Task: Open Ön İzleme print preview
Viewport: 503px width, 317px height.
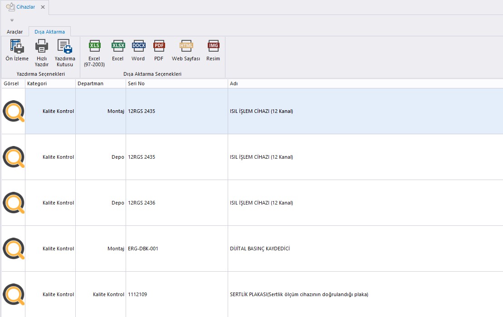Action: (x=17, y=50)
